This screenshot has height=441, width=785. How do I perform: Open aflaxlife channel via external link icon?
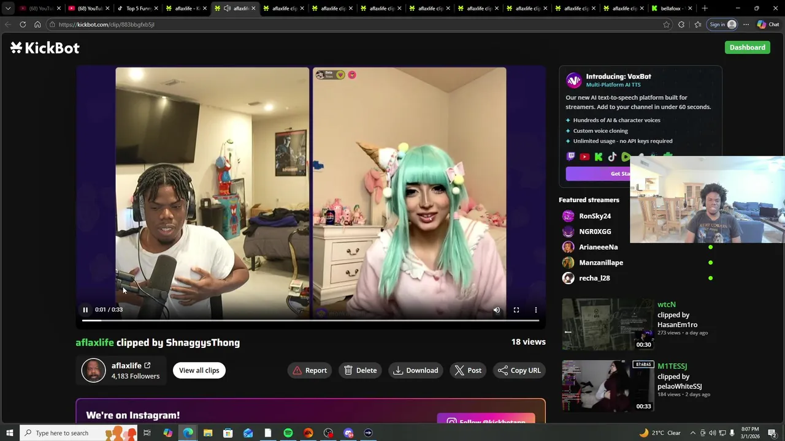(147, 366)
